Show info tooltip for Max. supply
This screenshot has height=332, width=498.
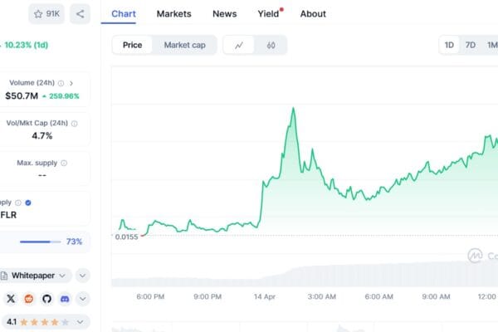[x=64, y=163]
